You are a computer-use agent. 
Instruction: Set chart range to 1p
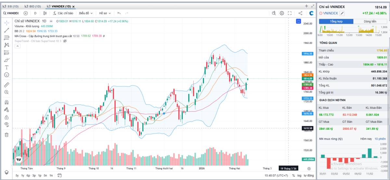tap(40, 175)
